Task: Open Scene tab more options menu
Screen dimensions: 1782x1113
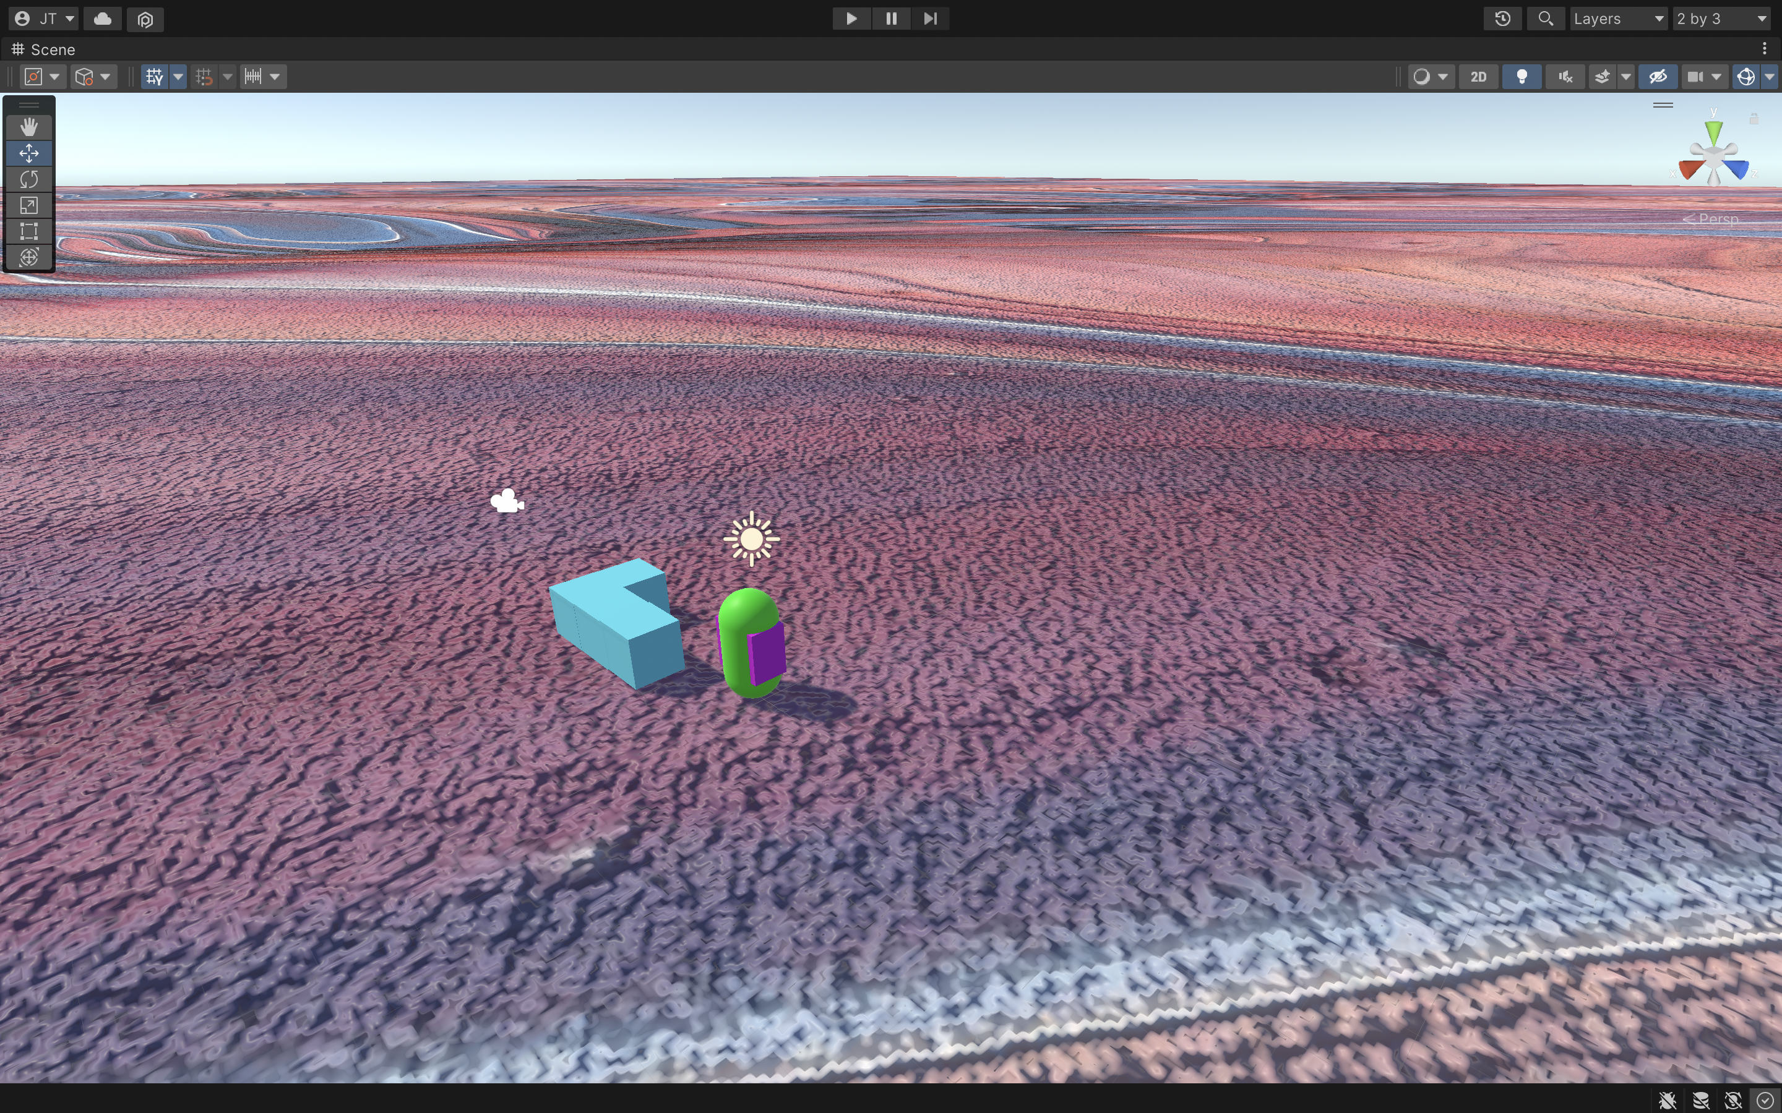Action: tap(1764, 49)
